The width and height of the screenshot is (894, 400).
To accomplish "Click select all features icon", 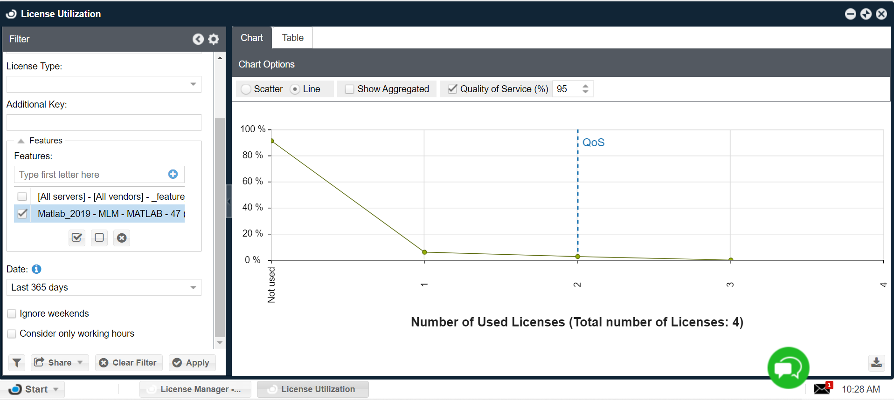I will tap(77, 238).
